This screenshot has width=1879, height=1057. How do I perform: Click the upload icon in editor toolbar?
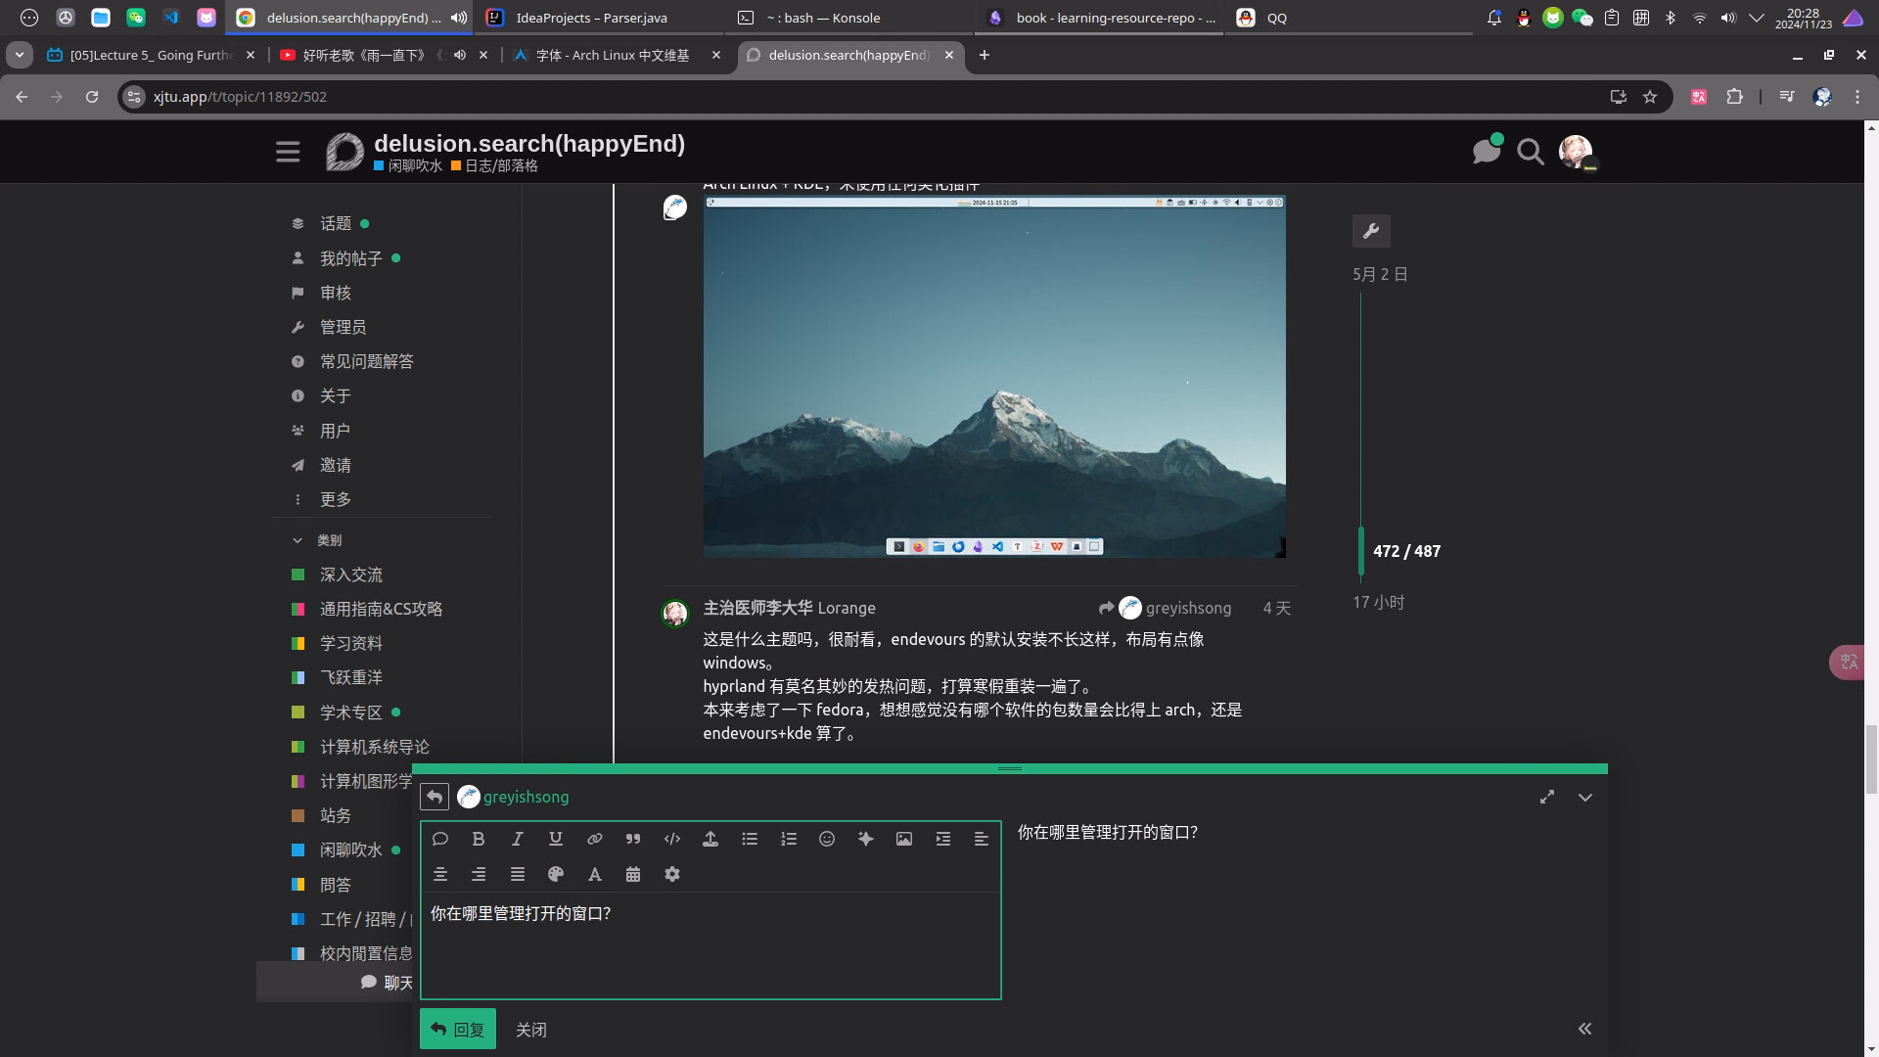[x=710, y=839]
